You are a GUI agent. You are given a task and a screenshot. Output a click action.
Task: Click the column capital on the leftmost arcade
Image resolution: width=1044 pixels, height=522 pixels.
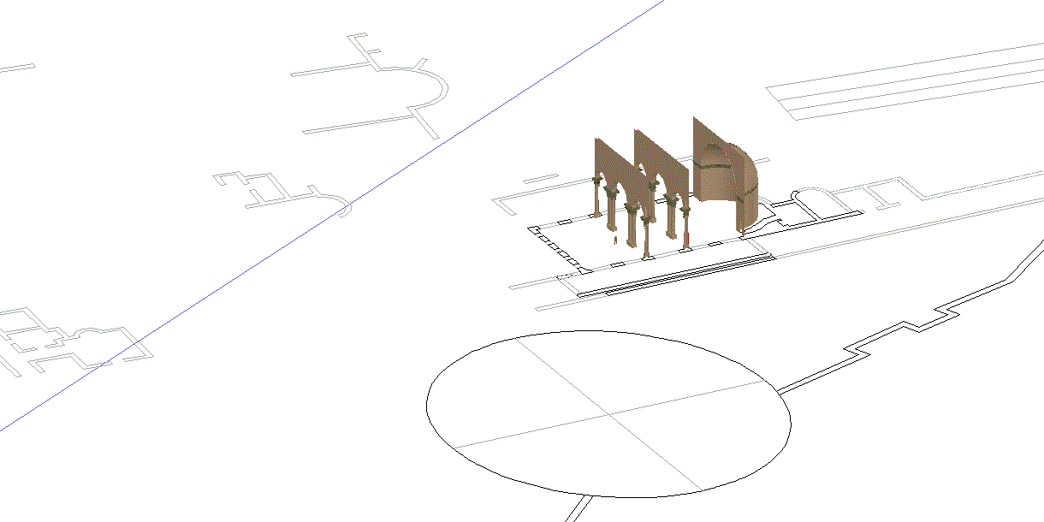(x=596, y=180)
